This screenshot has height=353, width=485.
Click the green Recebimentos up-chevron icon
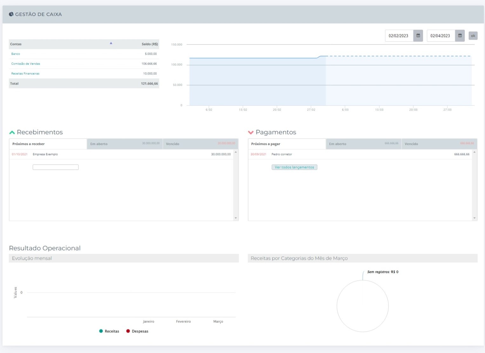click(x=12, y=132)
